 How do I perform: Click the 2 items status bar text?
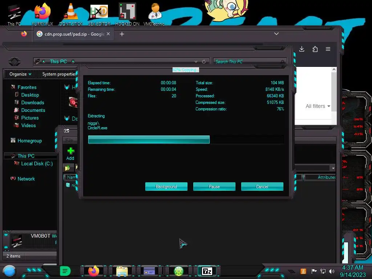[x=13, y=256]
